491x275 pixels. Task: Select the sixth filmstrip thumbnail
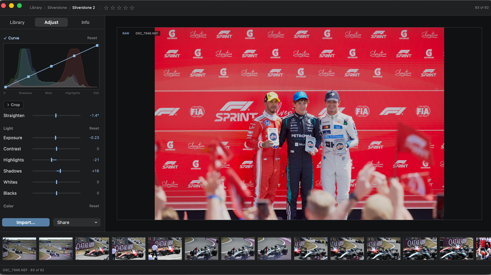(x=202, y=249)
